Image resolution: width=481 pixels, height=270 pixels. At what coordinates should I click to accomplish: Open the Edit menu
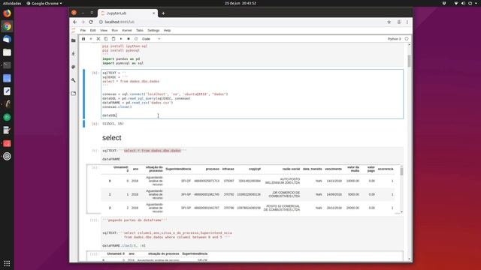pyautogui.click(x=93, y=31)
